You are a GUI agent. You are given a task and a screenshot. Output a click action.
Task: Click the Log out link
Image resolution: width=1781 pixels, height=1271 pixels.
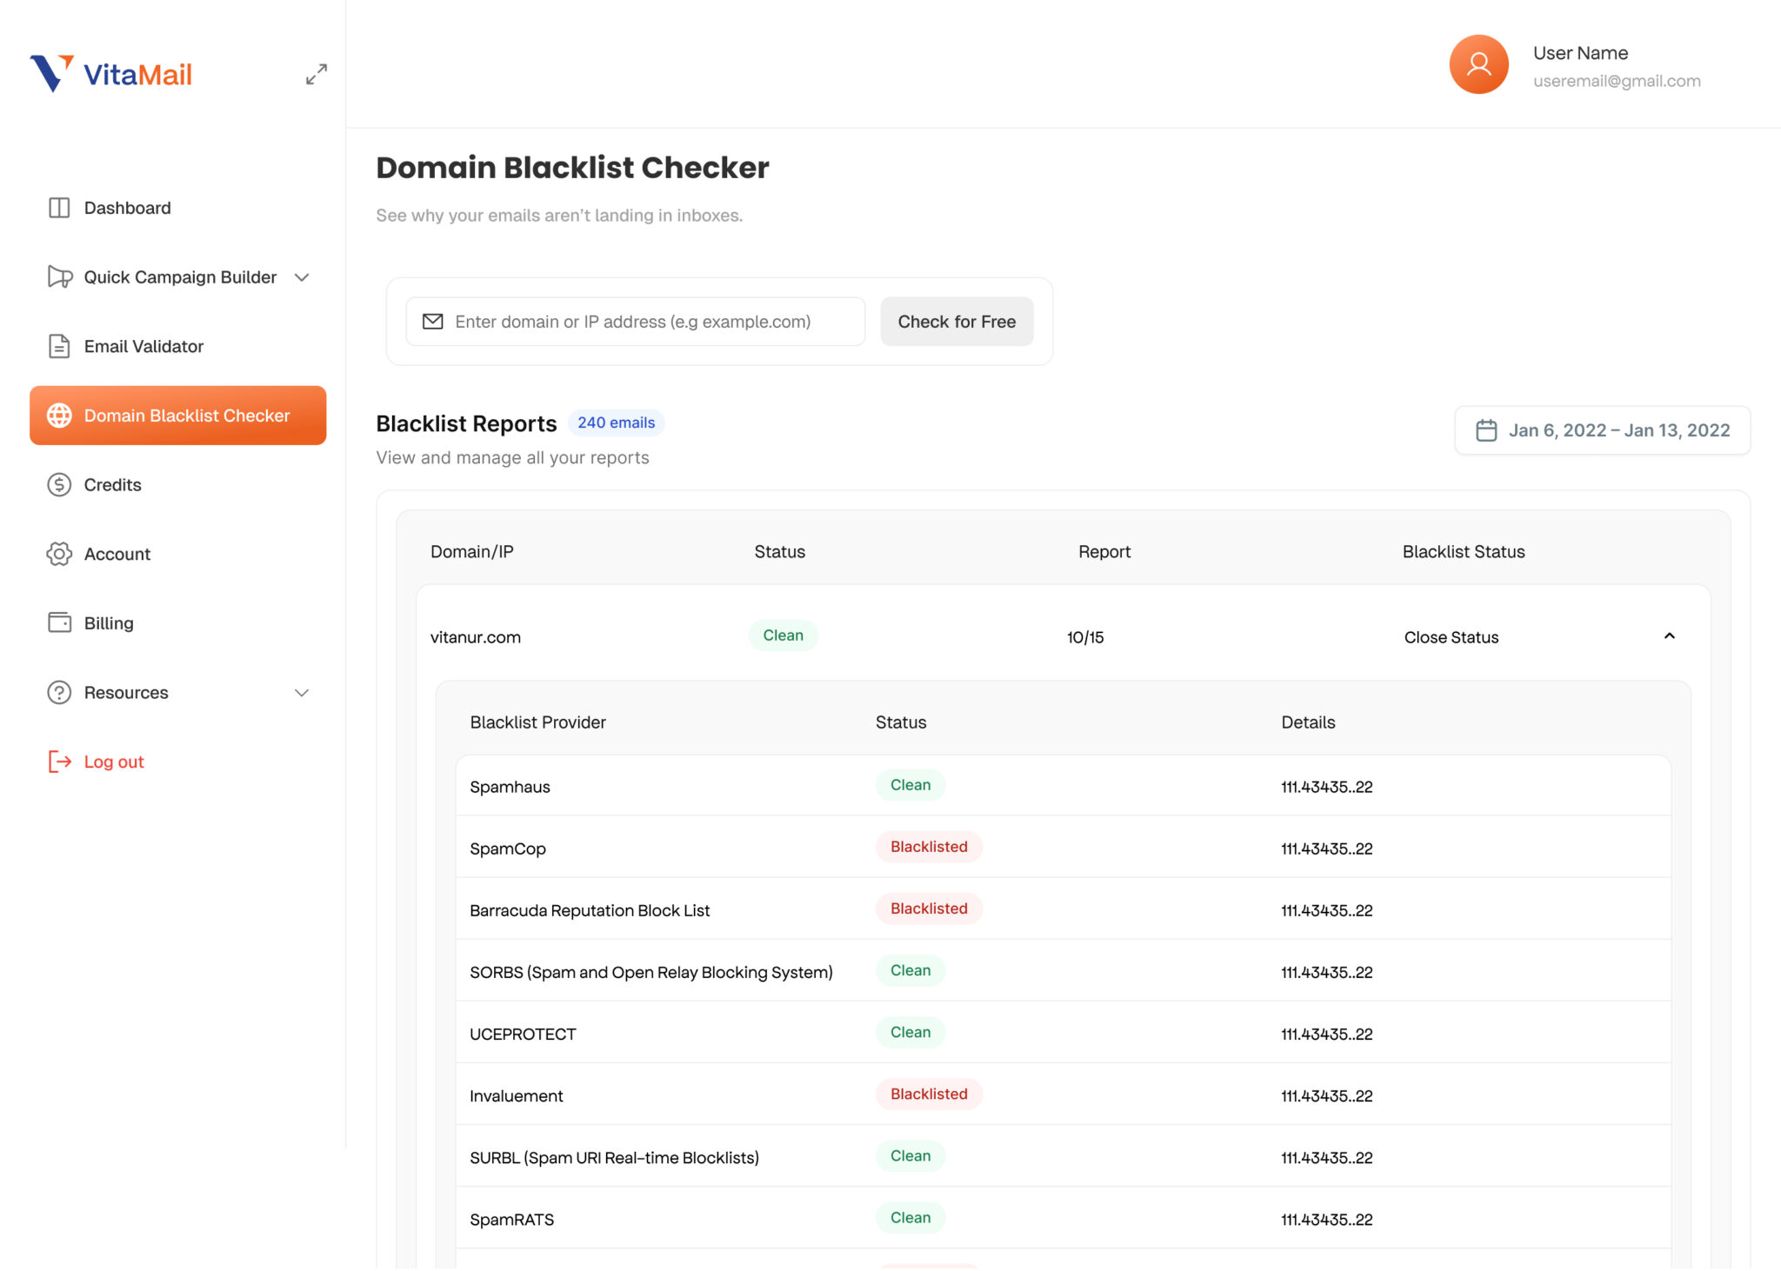tap(114, 762)
